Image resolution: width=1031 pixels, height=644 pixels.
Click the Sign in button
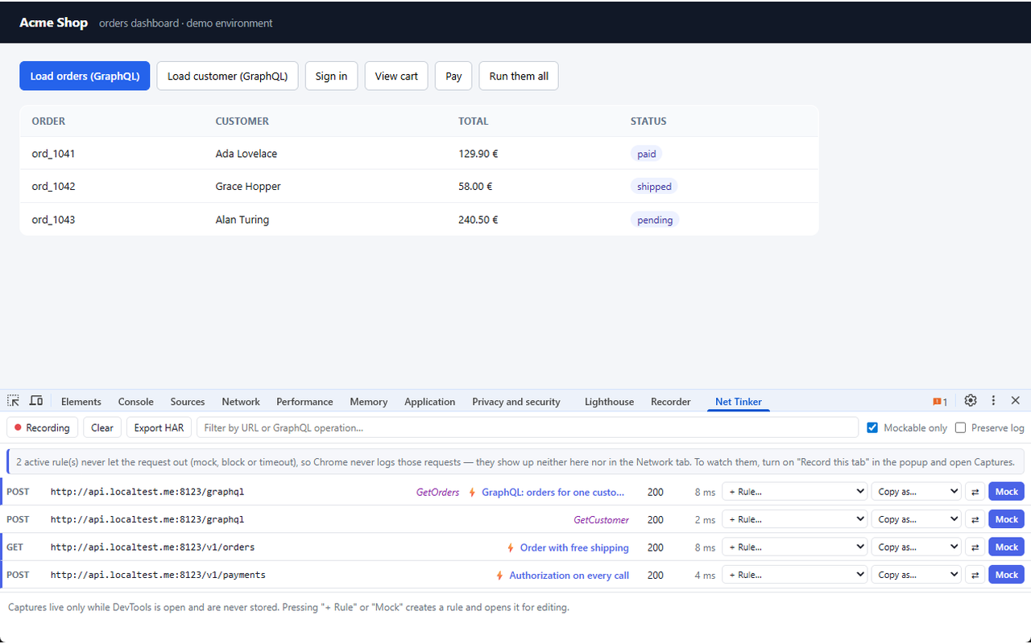(x=331, y=76)
